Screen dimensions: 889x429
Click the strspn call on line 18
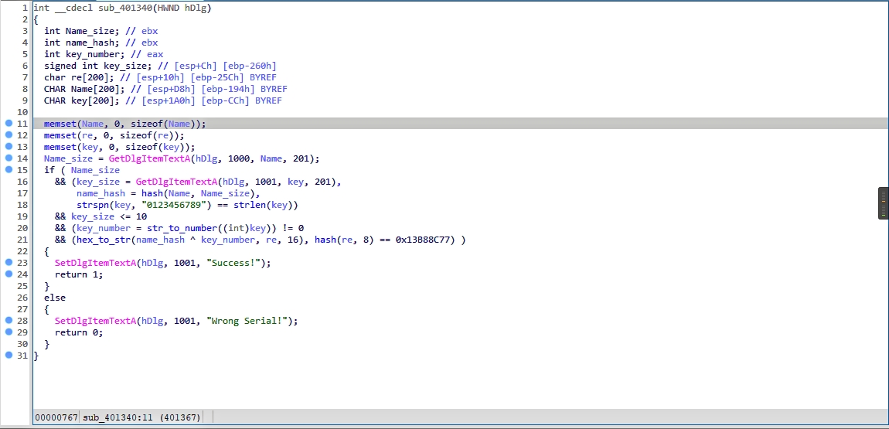tap(93, 205)
